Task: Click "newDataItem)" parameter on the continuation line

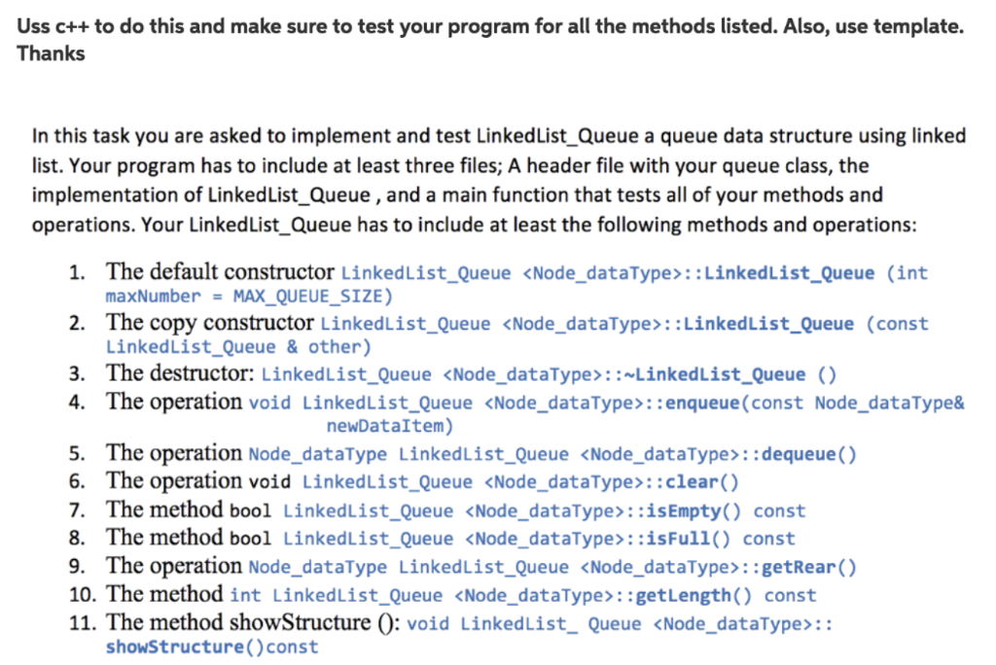Action: 390,426
